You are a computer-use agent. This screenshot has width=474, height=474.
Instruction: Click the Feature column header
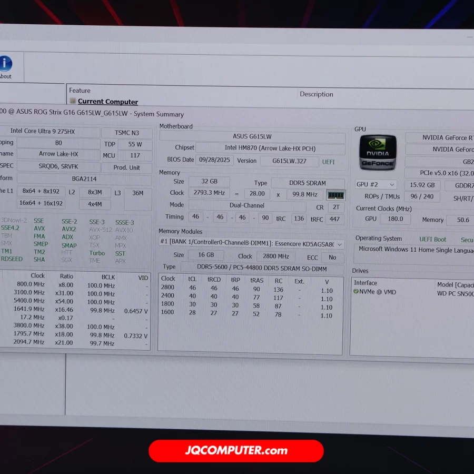80,91
